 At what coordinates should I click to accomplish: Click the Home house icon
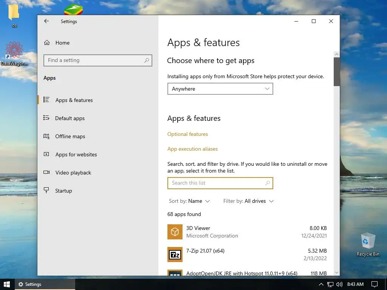click(x=46, y=43)
